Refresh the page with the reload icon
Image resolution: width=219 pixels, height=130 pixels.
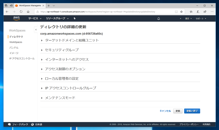[x=21, y=12]
